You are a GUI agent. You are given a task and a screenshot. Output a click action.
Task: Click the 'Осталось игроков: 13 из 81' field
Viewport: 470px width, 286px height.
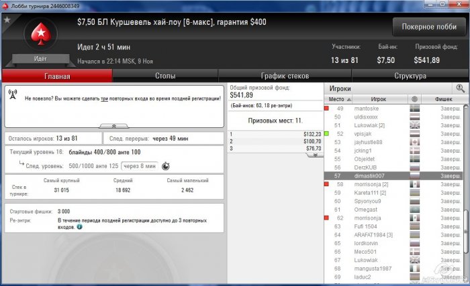click(53, 139)
